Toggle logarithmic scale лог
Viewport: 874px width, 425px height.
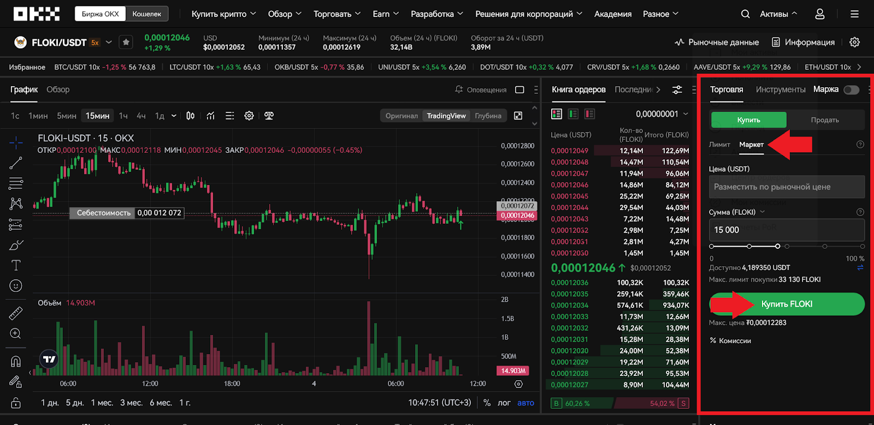click(504, 403)
